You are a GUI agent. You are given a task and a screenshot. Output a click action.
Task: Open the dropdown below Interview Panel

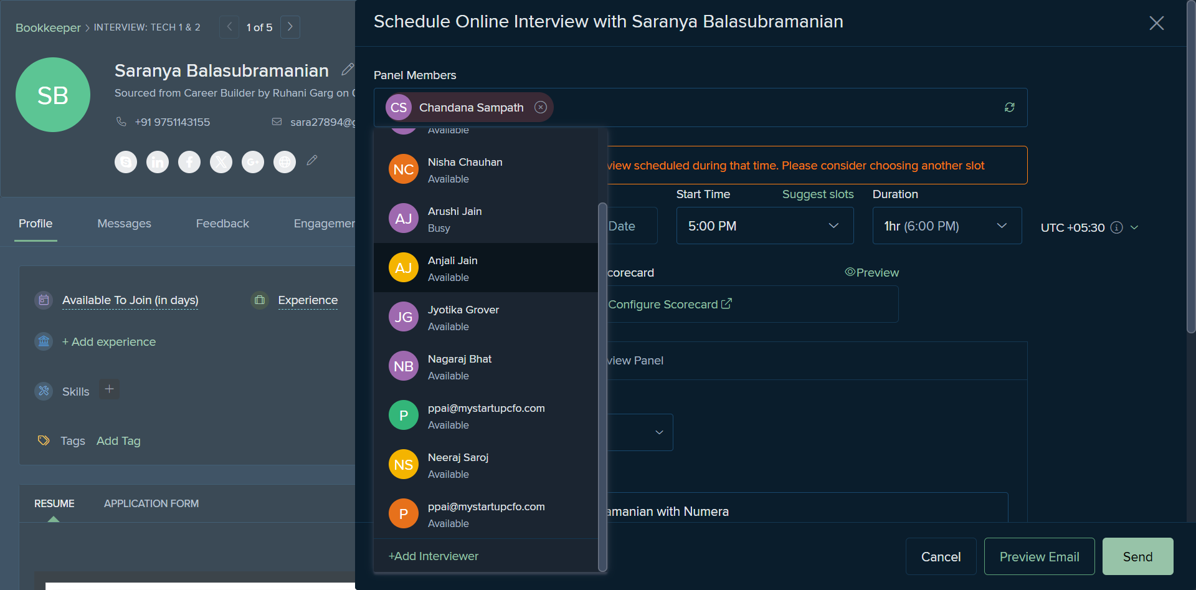tap(639, 432)
